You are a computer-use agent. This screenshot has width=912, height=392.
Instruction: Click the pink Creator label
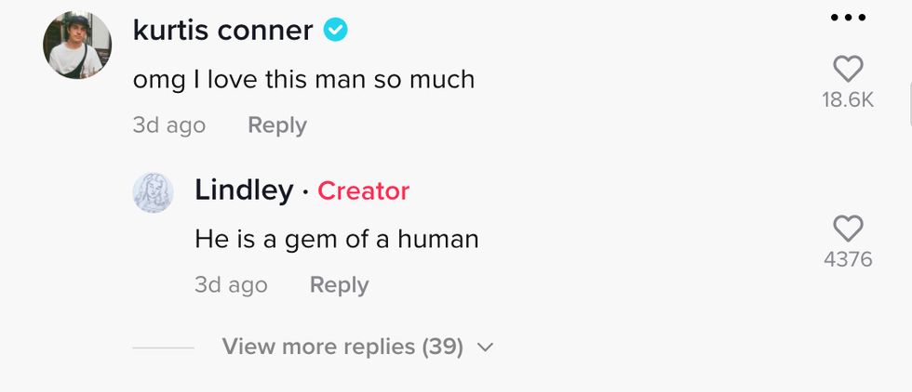pyautogui.click(x=363, y=191)
